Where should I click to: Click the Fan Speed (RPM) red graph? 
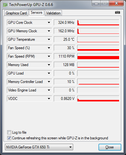(x=98, y=56)
